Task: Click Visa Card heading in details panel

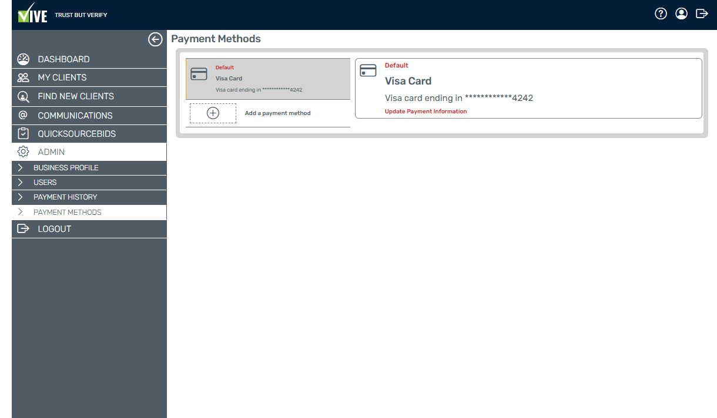Action: (x=408, y=81)
